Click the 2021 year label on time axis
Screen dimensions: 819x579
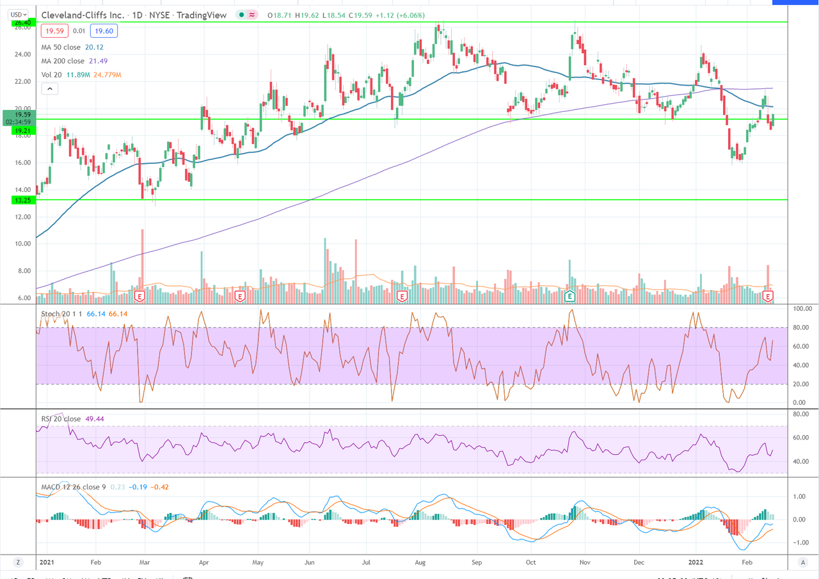[x=47, y=561]
